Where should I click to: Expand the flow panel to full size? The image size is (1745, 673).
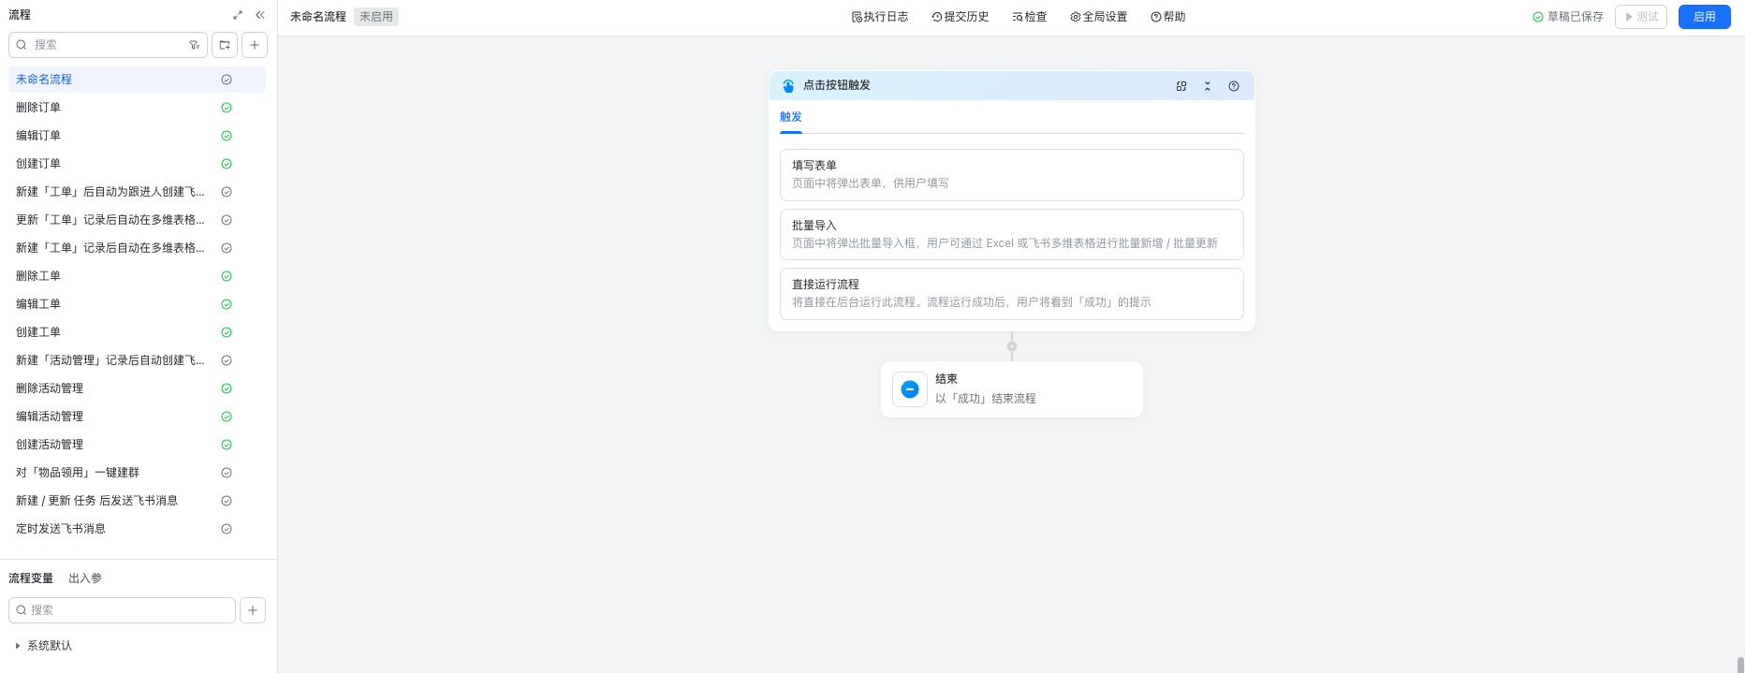click(x=238, y=15)
